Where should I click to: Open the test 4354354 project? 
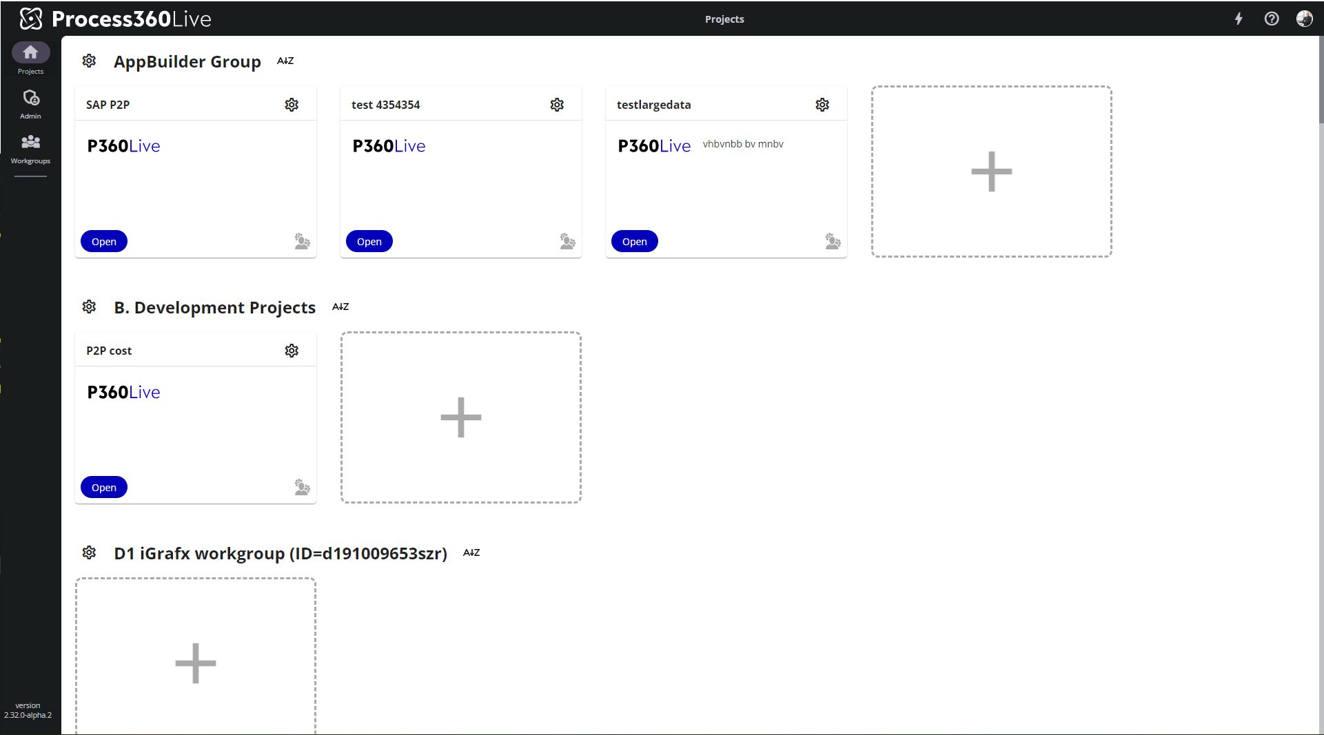369,241
